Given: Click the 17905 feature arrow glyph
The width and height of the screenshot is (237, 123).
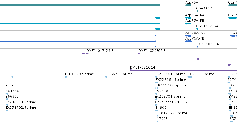Looking at the screenshot, I should pos(158,122).
